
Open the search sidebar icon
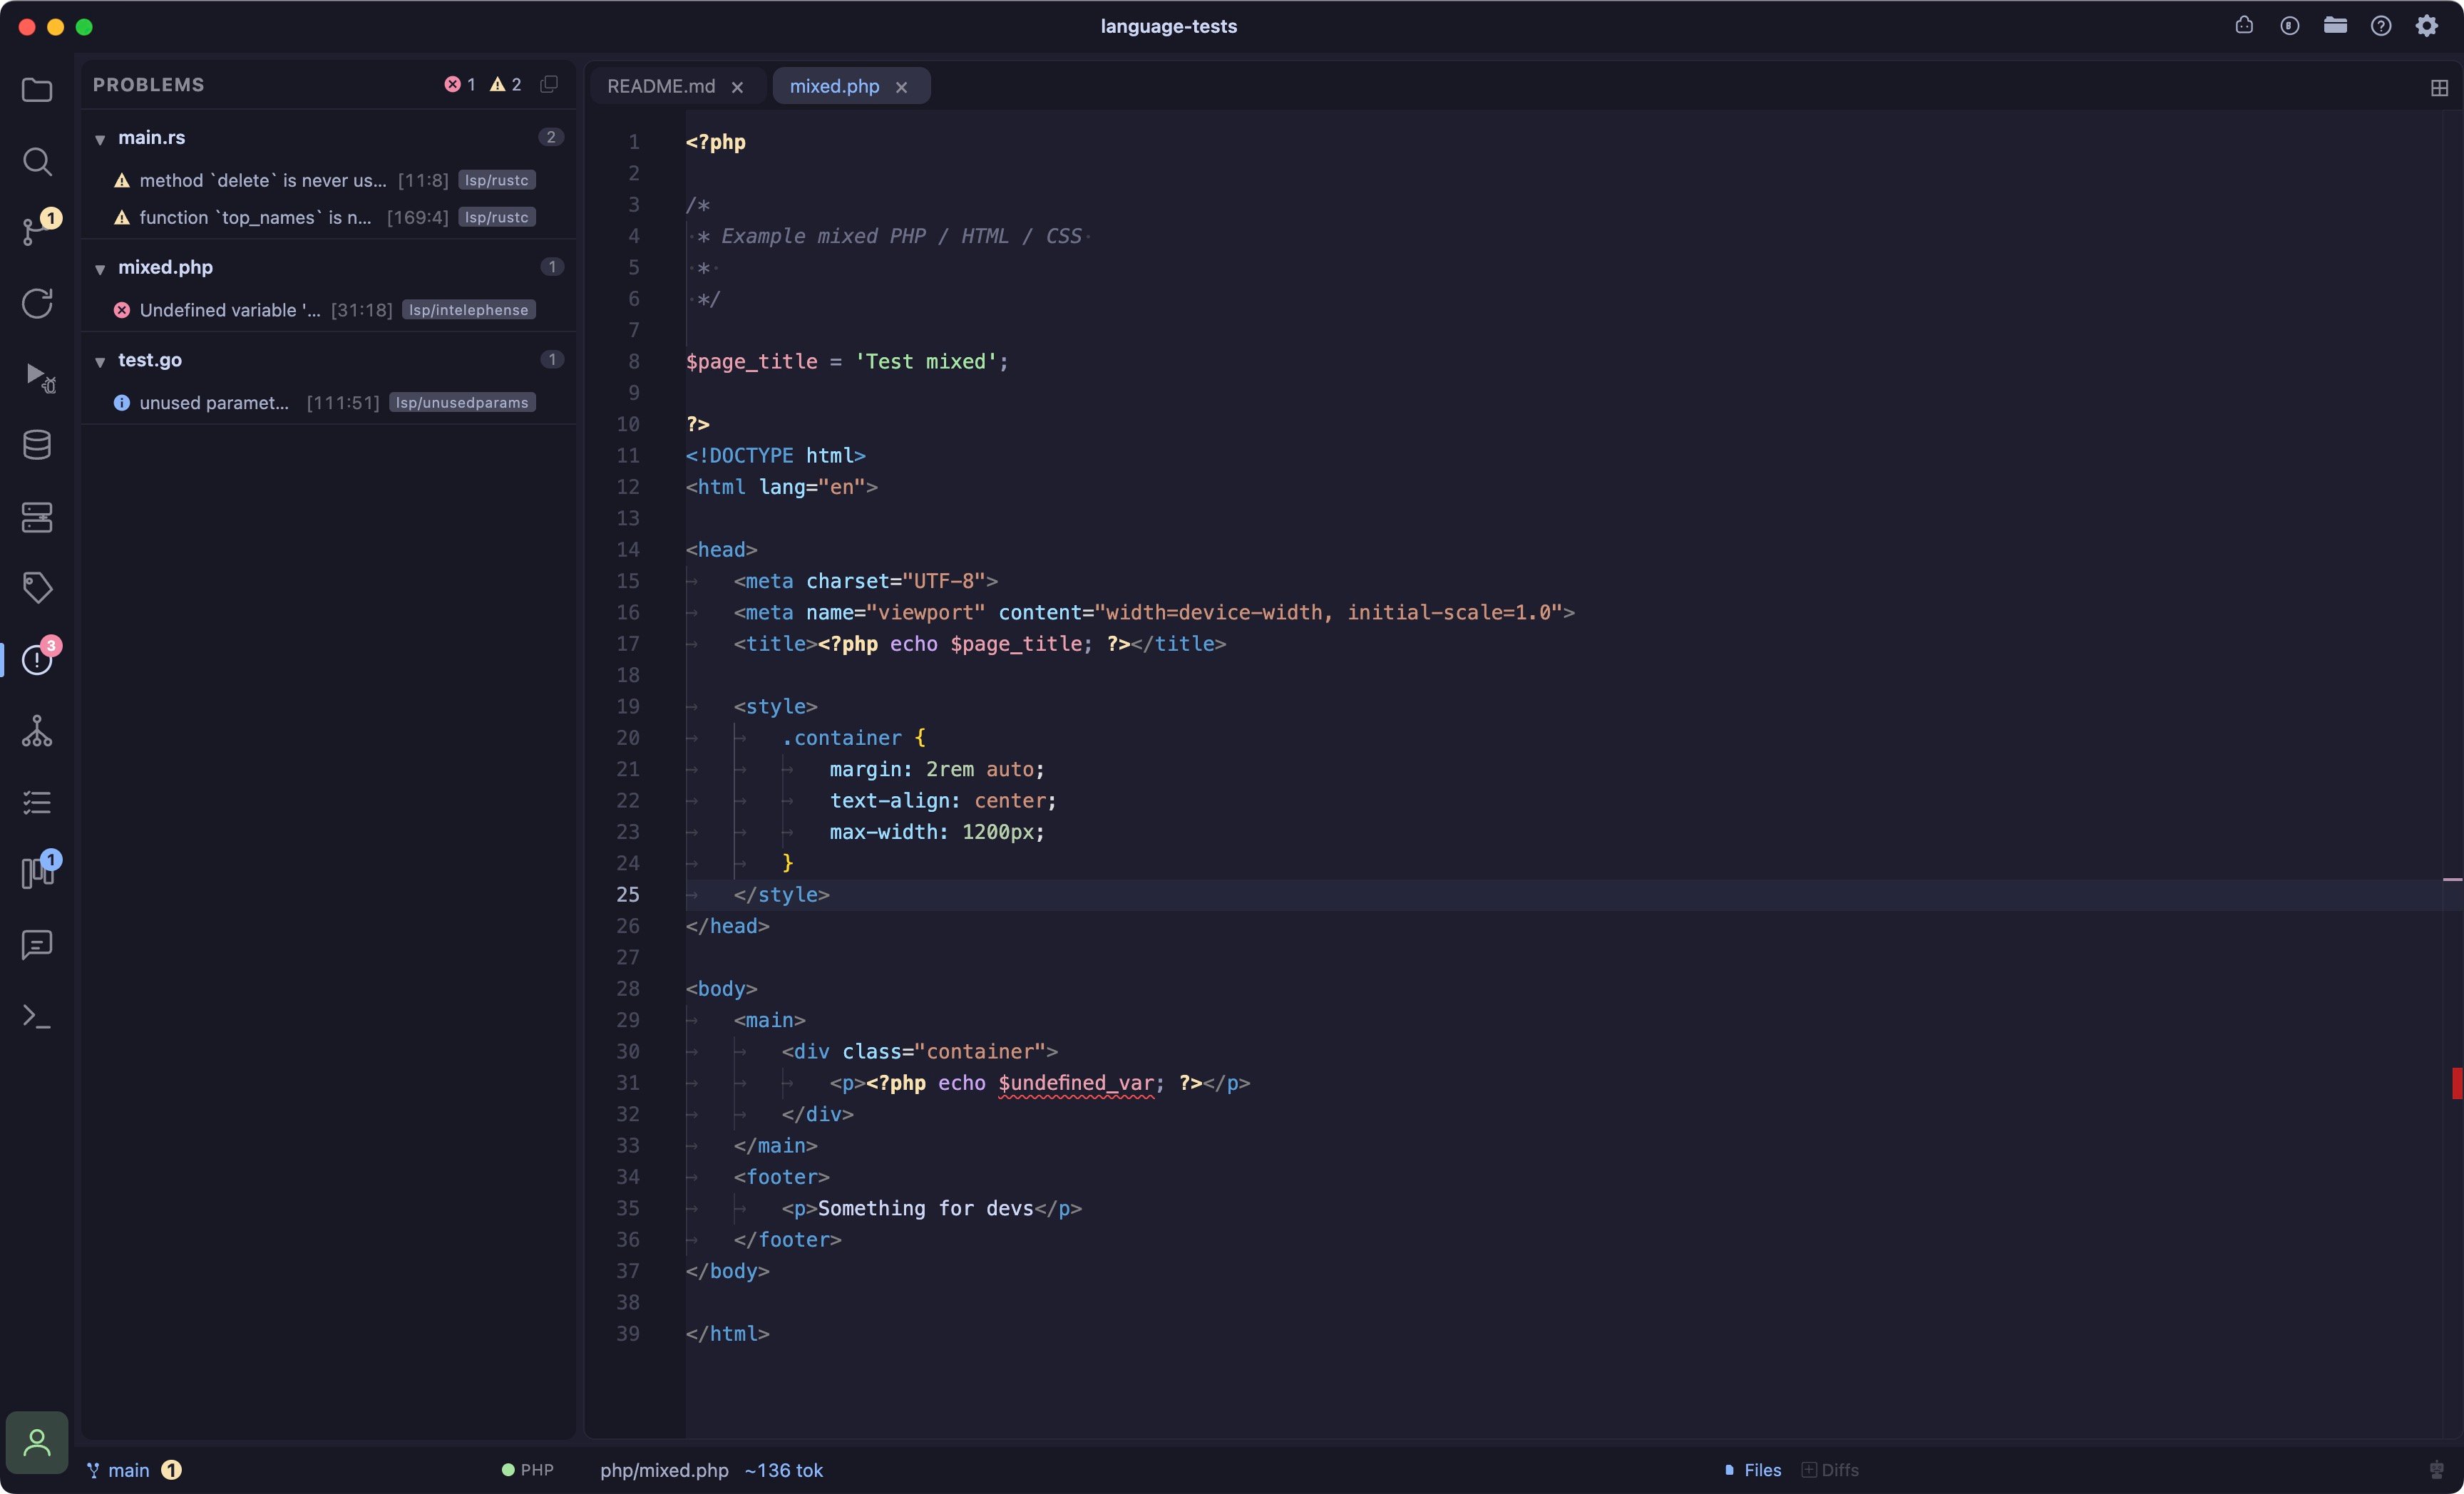pos(37,161)
